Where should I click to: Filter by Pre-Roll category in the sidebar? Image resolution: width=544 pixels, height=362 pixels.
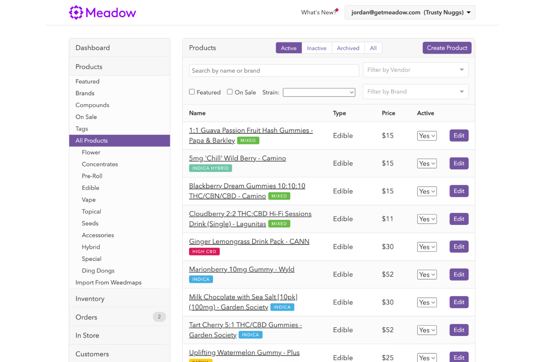point(92,176)
